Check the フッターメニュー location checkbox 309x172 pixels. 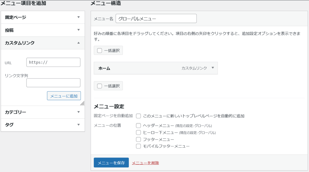point(139,139)
